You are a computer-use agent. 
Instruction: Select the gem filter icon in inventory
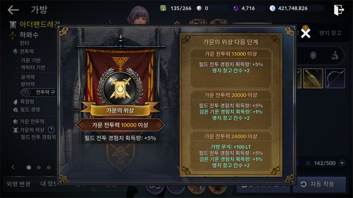[313, 55]
